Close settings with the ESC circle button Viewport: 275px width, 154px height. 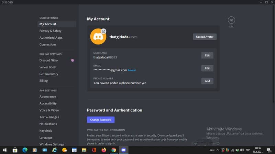(x=231, y=20)
